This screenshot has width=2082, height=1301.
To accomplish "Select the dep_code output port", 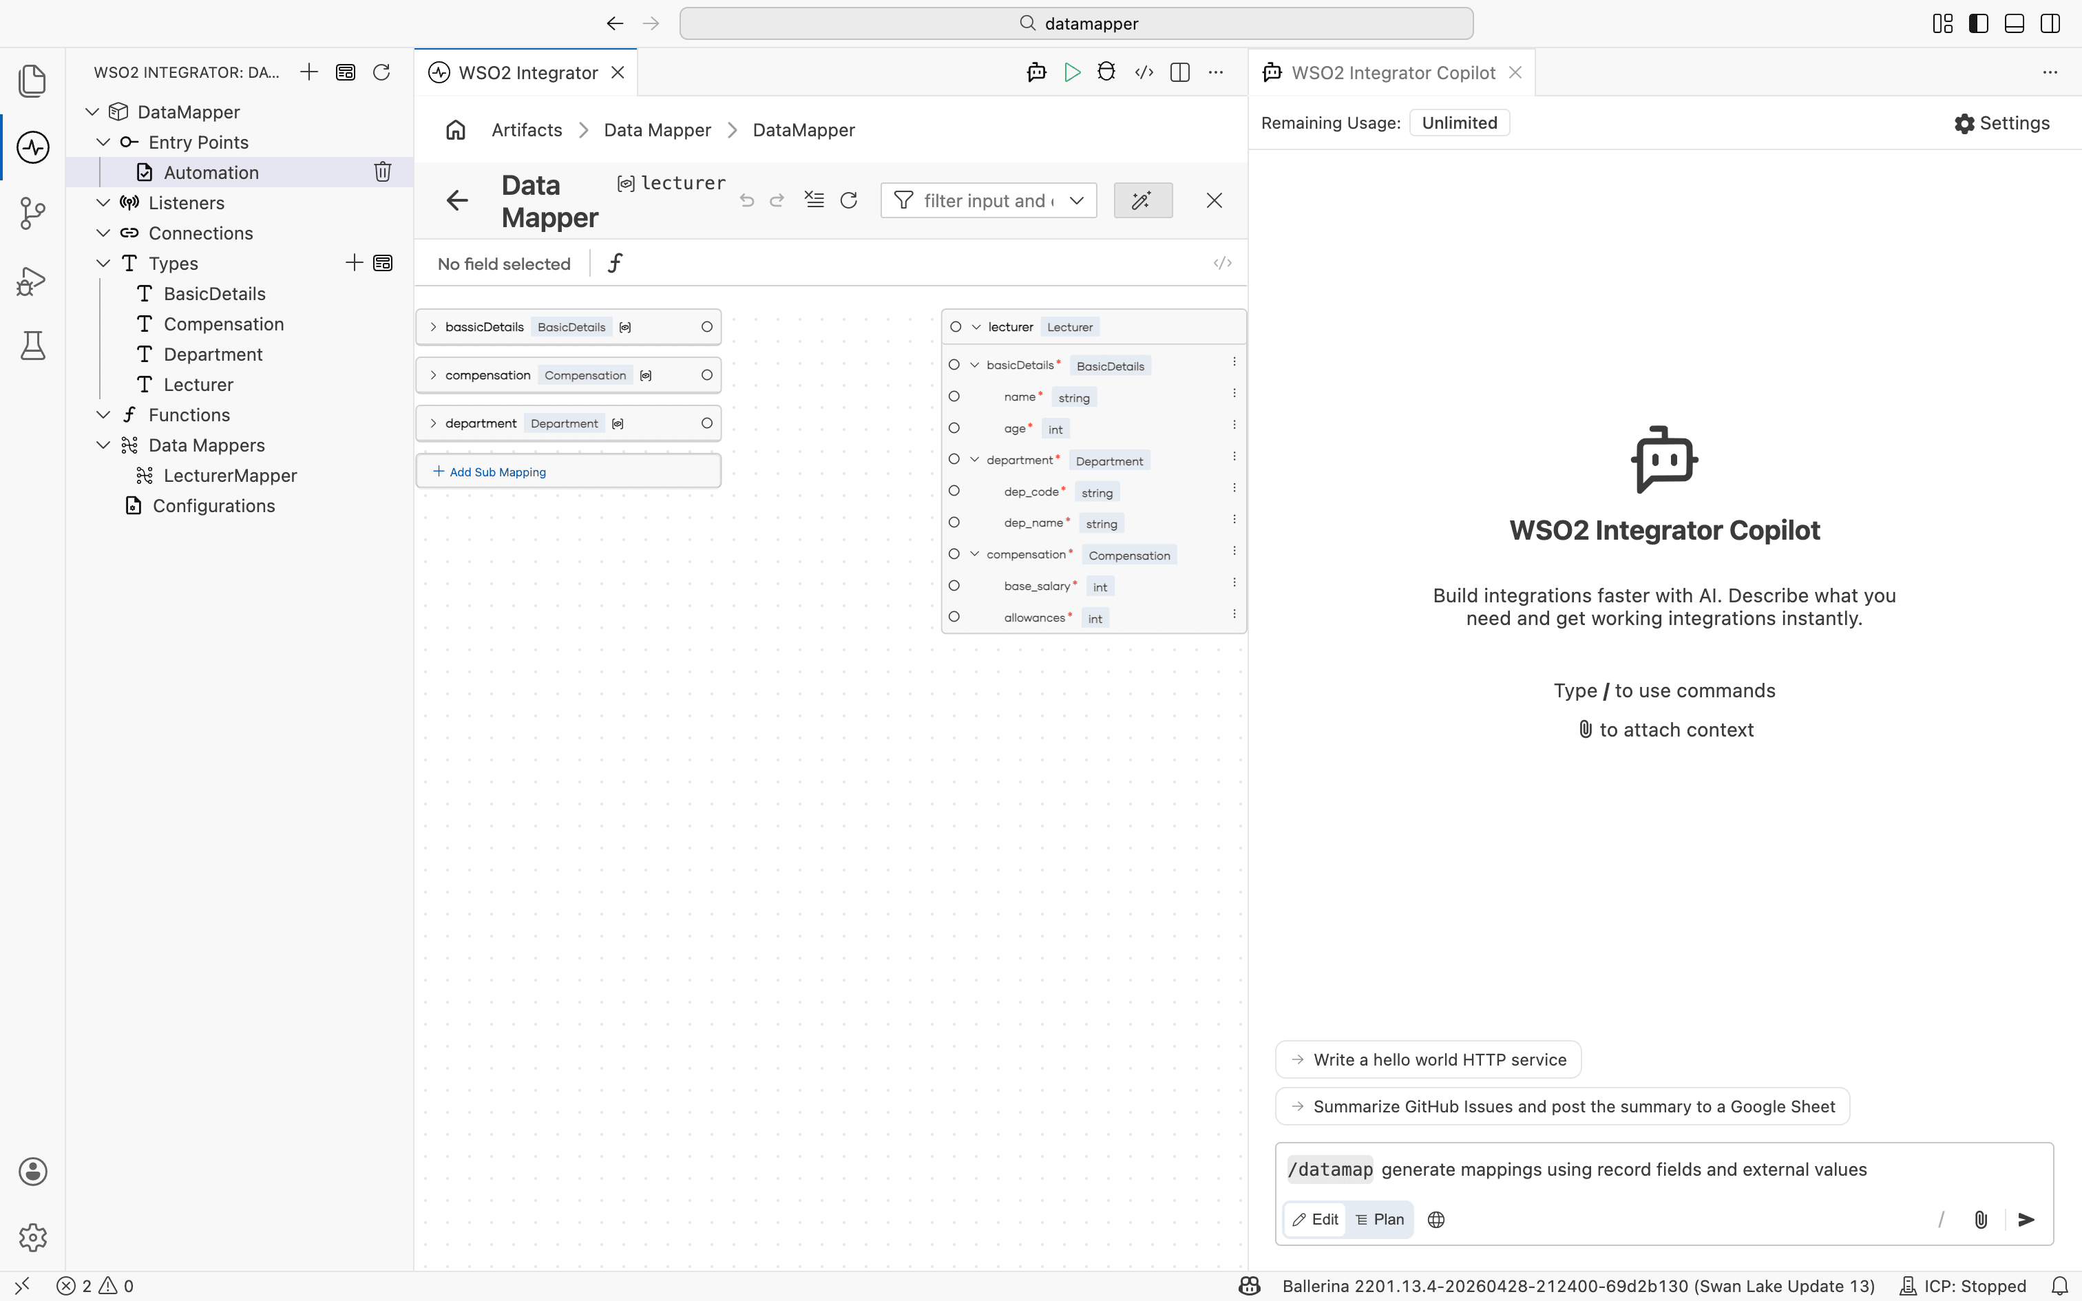I will (x=954, y=490).
